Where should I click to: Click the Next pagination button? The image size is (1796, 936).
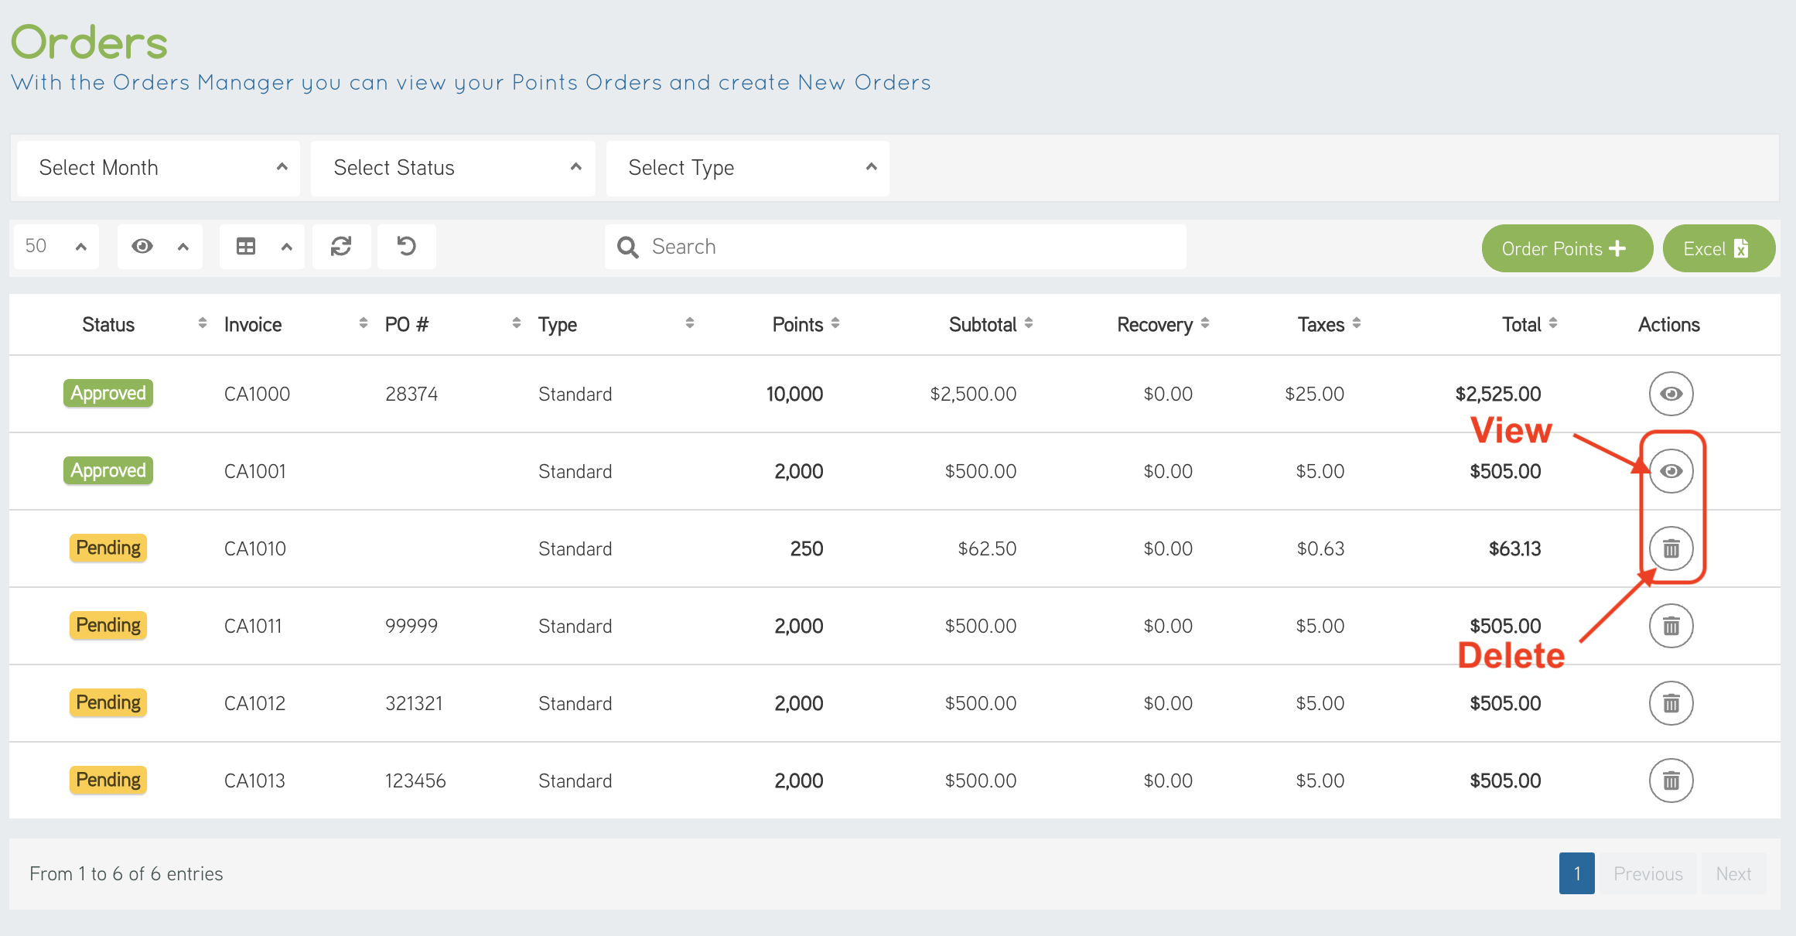click(x=1733, y=873)
